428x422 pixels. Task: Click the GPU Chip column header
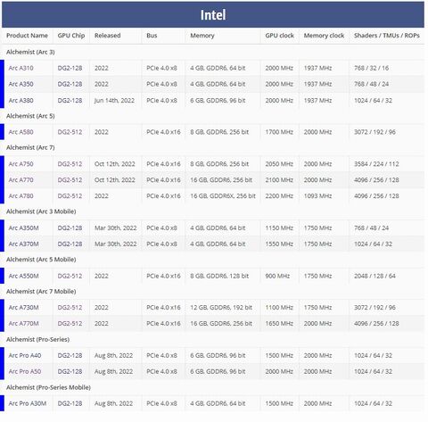click(71, 36)
